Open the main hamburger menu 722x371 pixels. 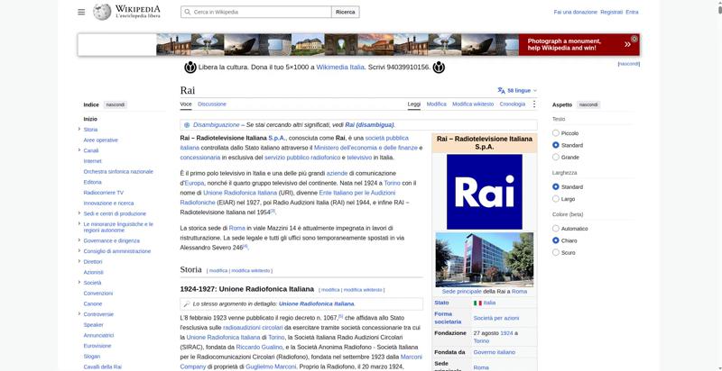pos(81,12)
